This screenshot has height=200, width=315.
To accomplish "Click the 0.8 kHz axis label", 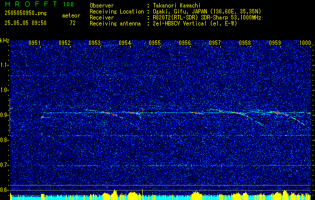I will pos(4,140).
